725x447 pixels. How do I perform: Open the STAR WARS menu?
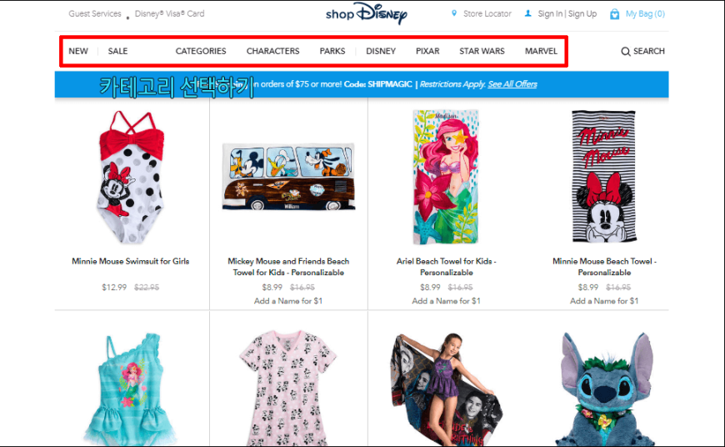point(482,51)
